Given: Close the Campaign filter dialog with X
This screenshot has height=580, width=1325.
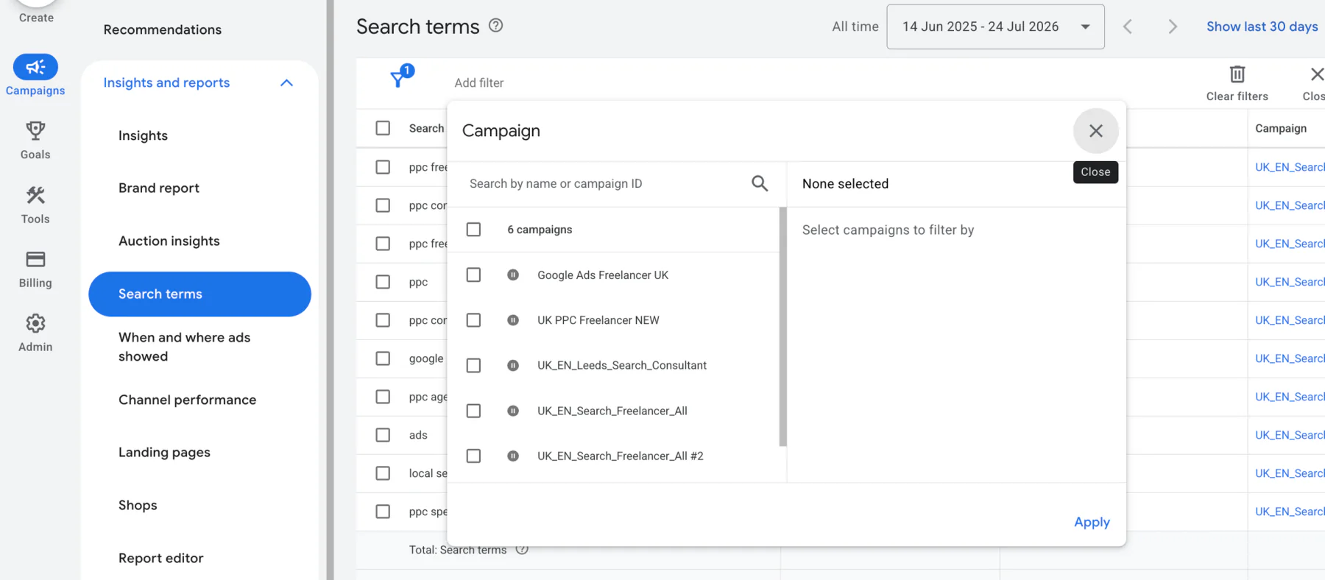Looking at the screenshot, I should point(1096,131).
